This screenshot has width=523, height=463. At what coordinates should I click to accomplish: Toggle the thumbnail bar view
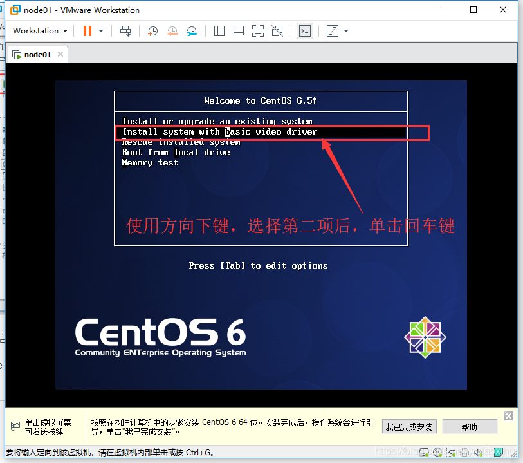pyautogui.click(x=239, y=31)
